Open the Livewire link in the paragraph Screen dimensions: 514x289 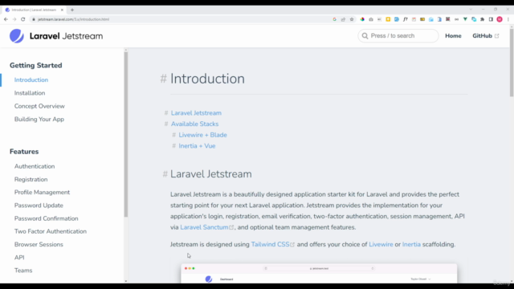pyautogui.click(x=381, y=244)
